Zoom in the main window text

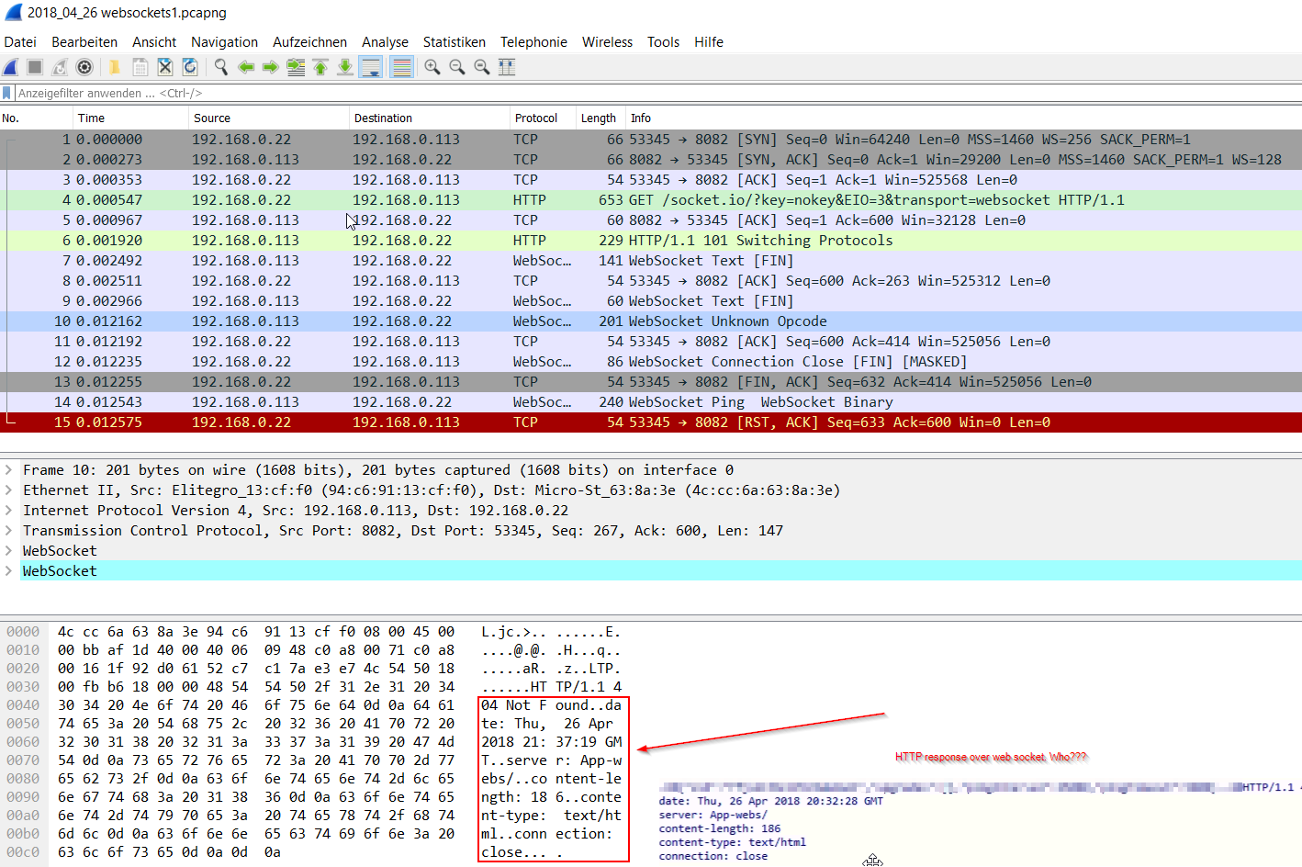(432, 67)
